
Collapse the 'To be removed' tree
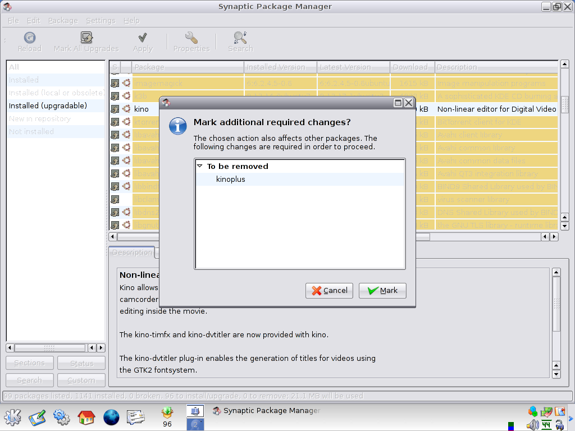pyautogui.click(x=200, y=166)
